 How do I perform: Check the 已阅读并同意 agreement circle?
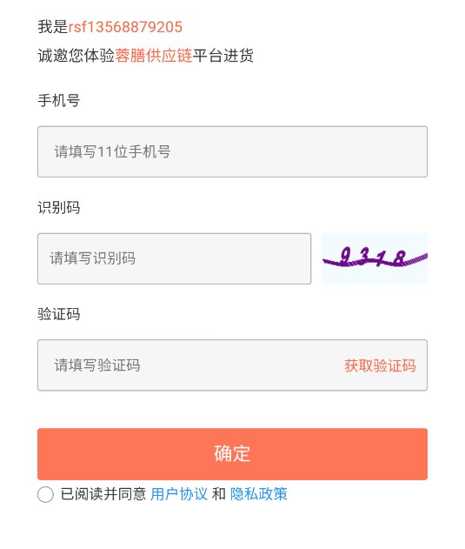coord(45,494)
